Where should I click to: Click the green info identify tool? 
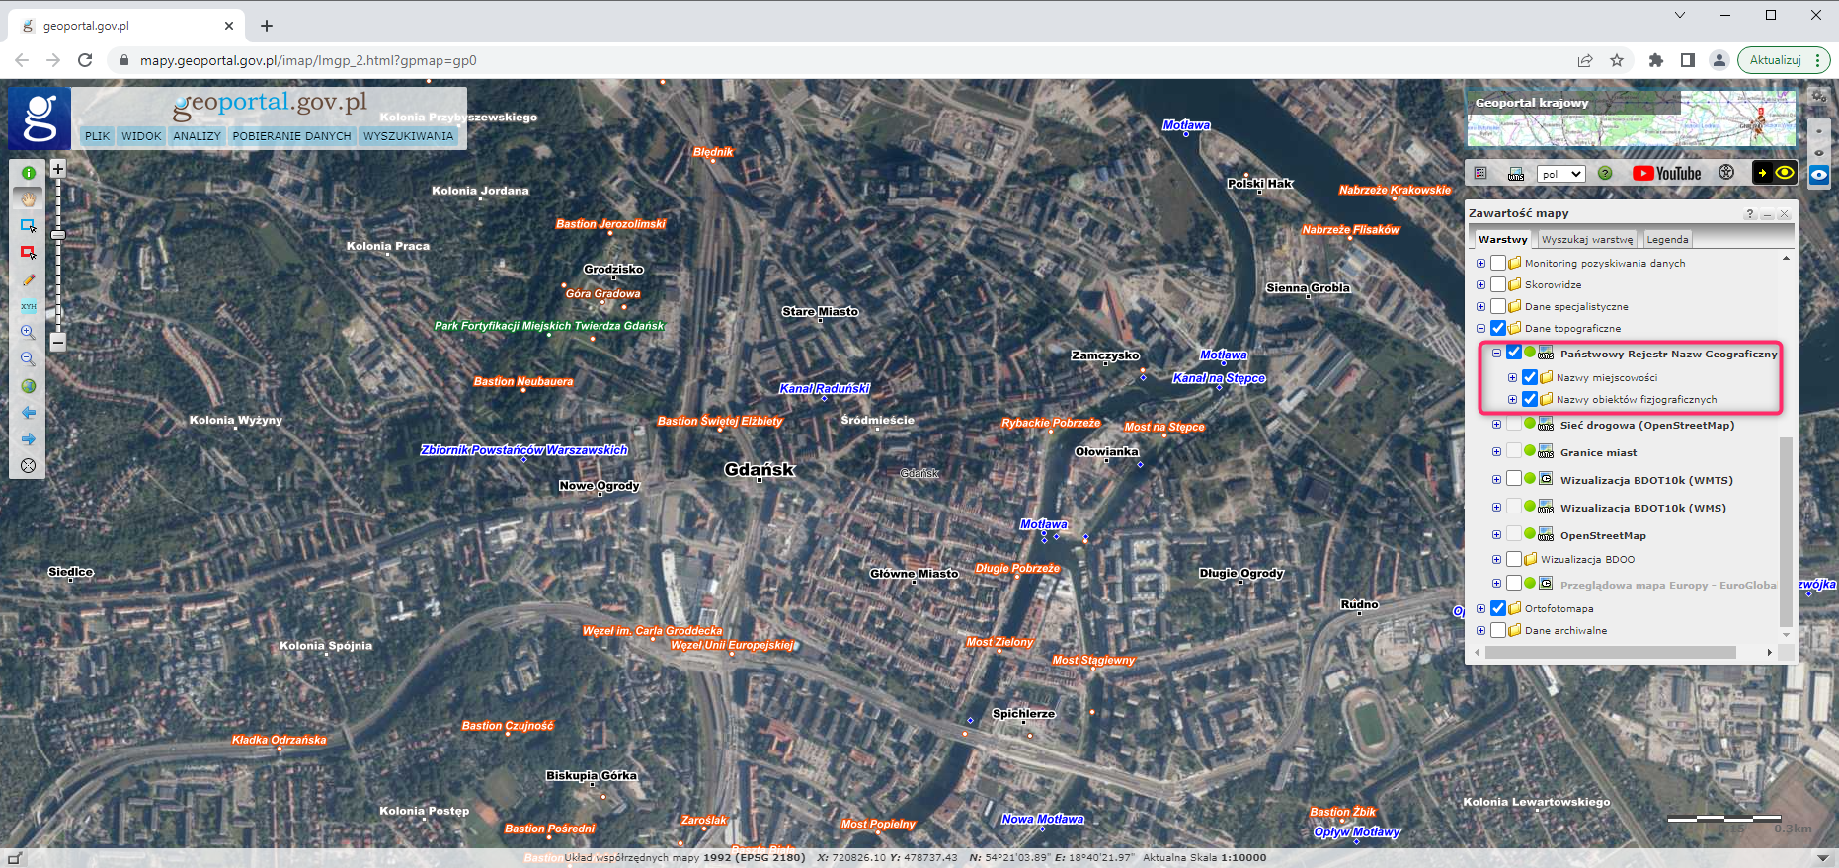(29, 173)
